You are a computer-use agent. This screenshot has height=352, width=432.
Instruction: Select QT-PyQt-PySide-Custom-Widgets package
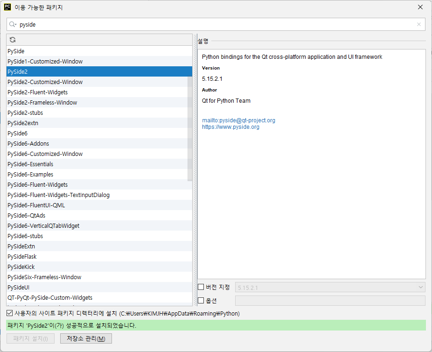[99, 297]
